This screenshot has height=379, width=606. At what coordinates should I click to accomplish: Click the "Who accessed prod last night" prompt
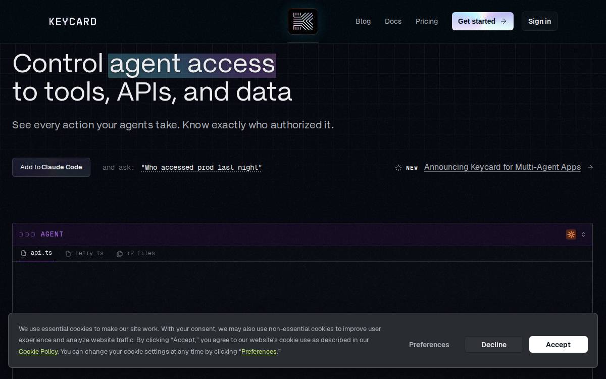click(x=201, y=167)
